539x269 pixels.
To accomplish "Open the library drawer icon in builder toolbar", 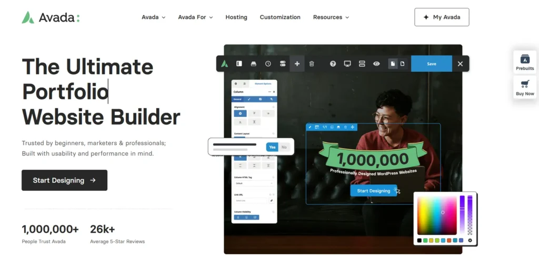I will 253,64.
